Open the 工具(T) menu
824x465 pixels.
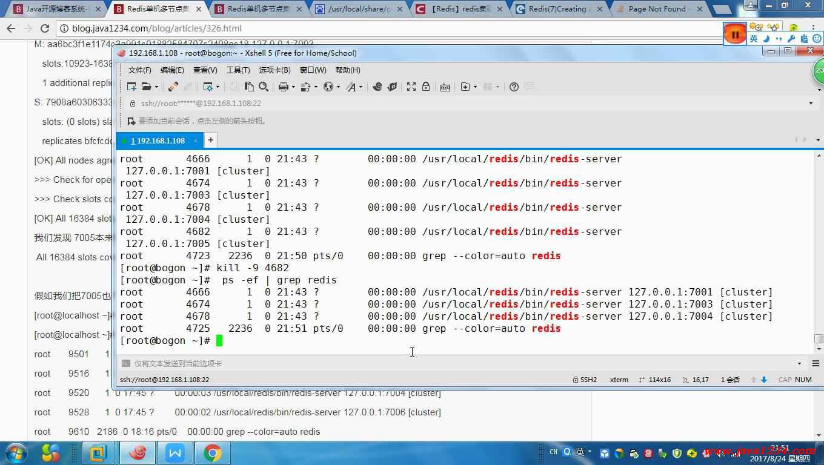(x=238, y=70)
